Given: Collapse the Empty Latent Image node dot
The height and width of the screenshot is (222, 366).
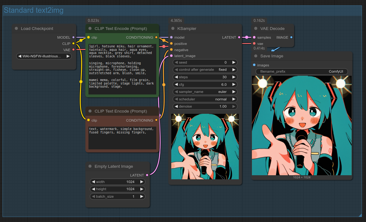Looking at the screenshot, I should pyautogui.click(x=90, y=166).
